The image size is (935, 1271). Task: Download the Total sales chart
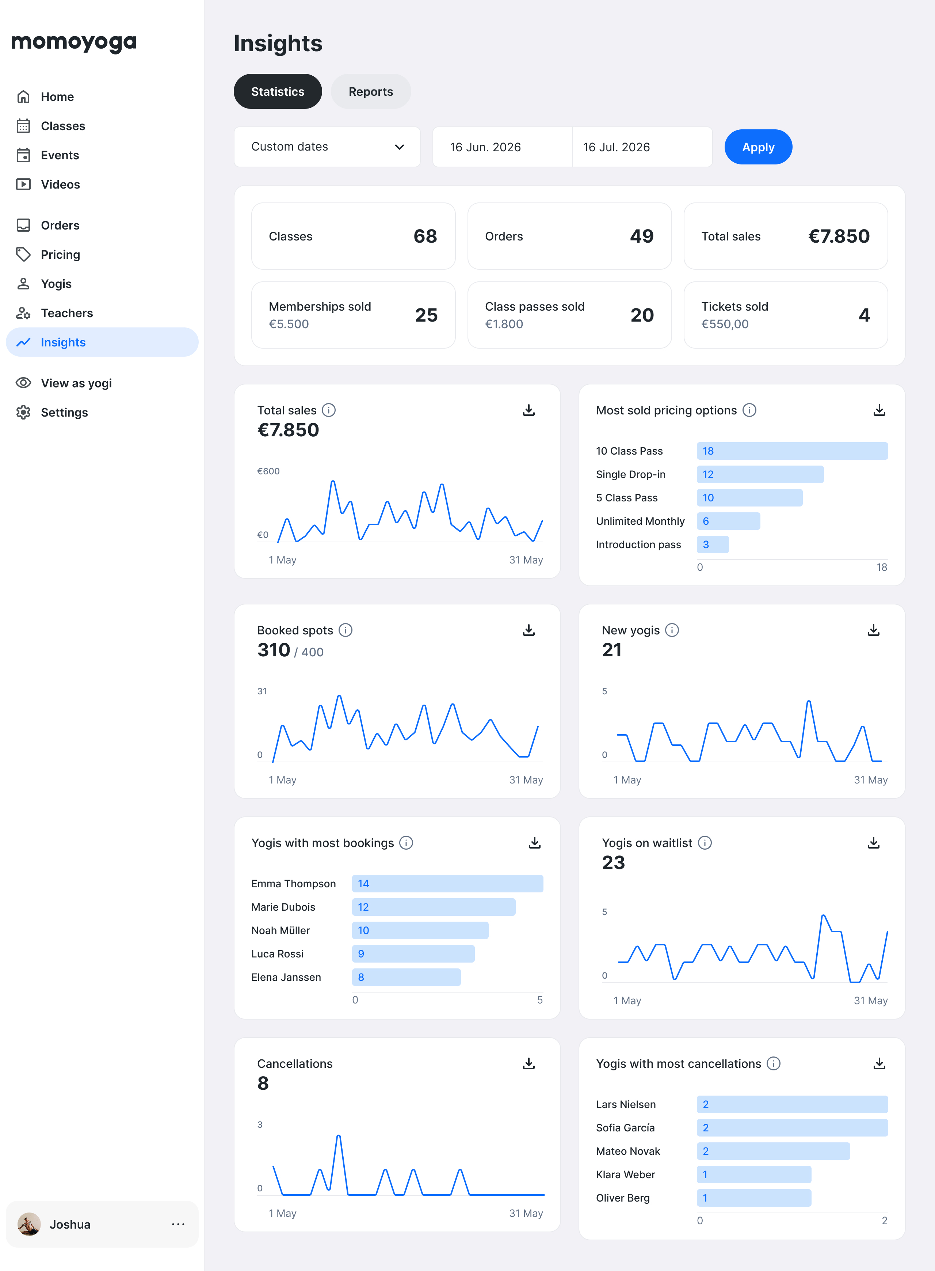point(528,410)
